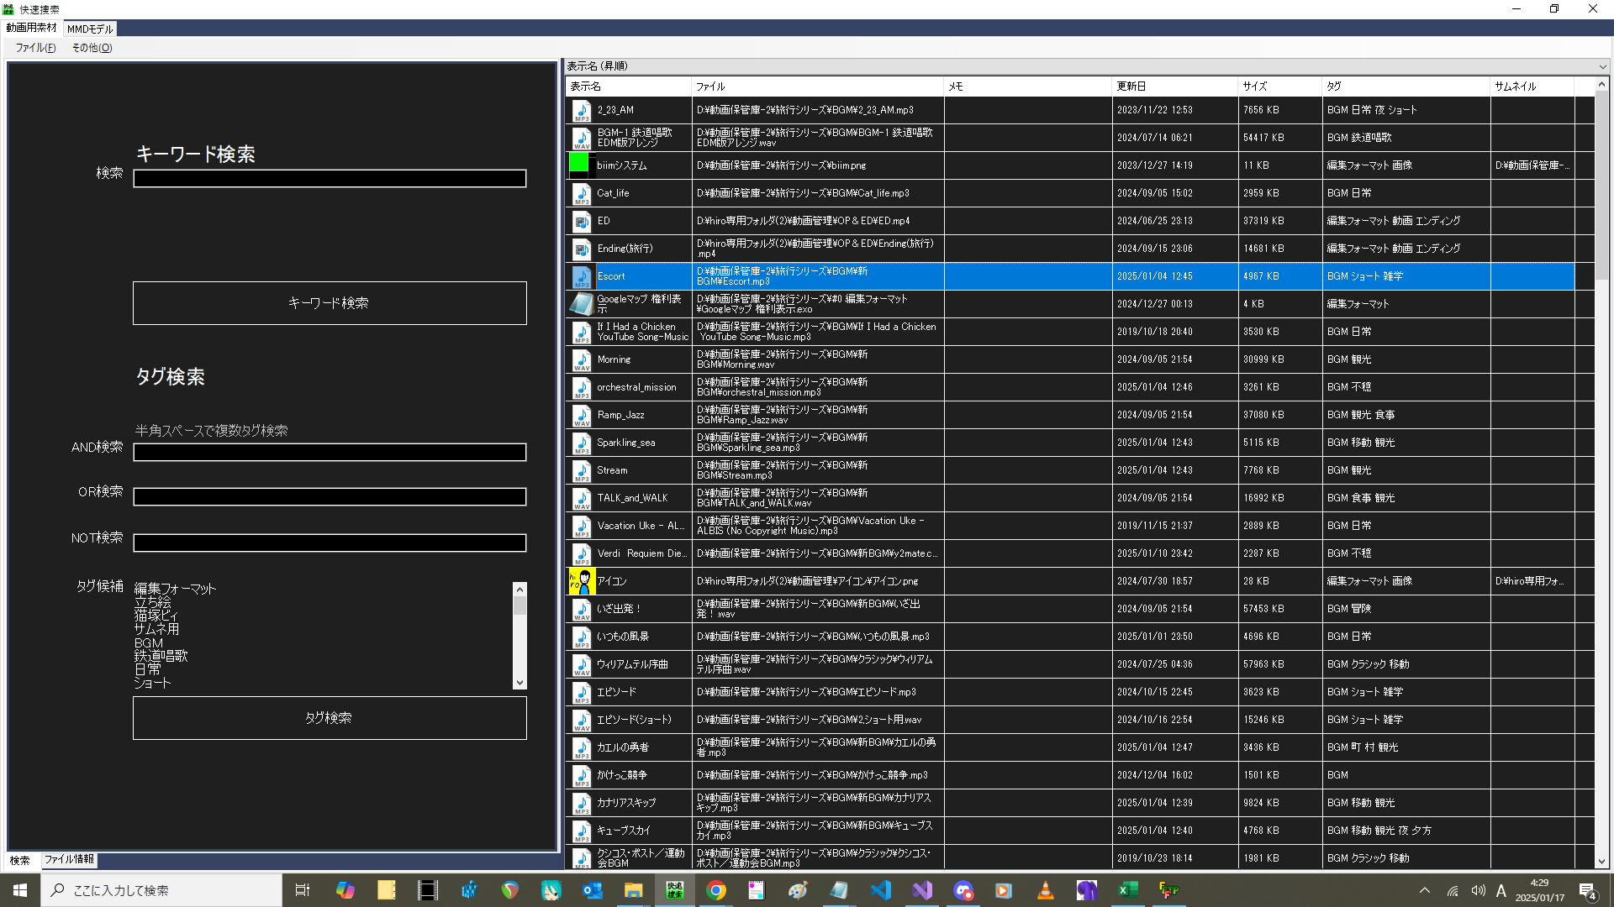Click the WAV icon of Morning
The height and width of the screenshot is (907, 1614).
[581, 359]
